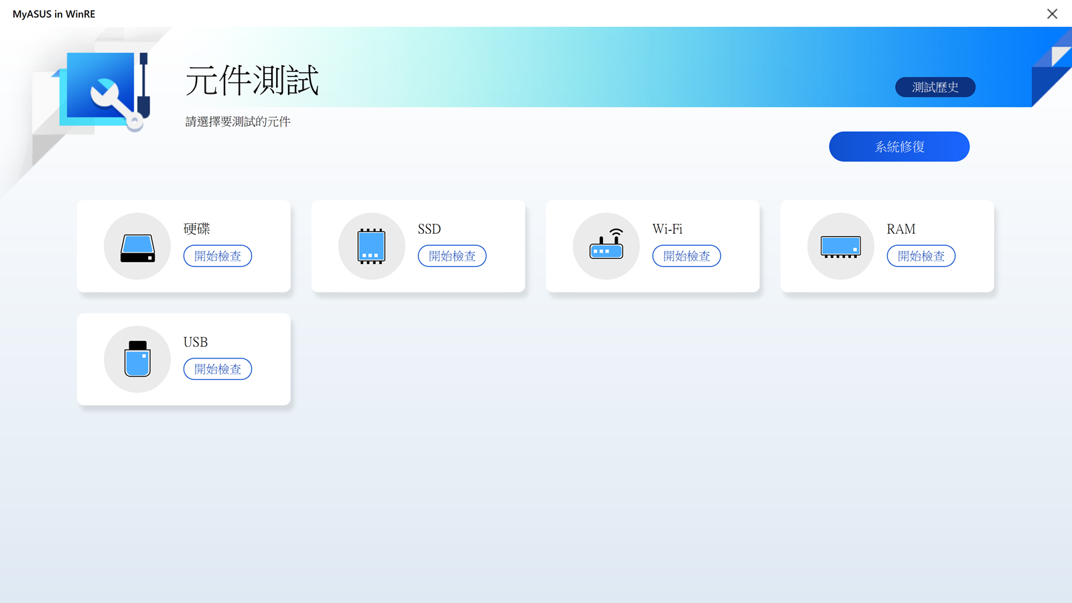Run the RAM check with 開始檢查

[921, 256]
